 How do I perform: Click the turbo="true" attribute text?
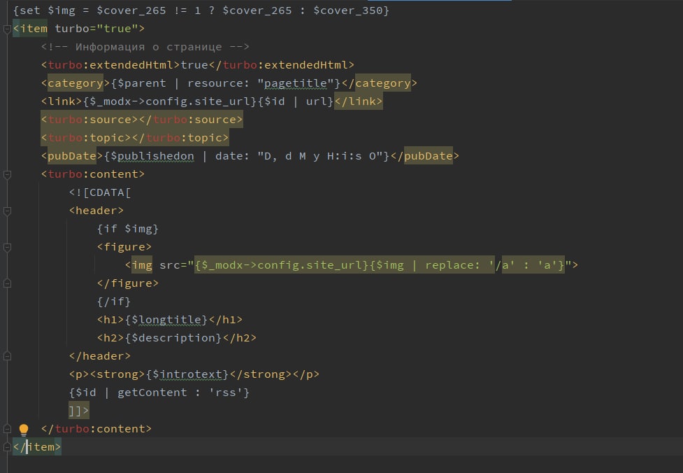click(x=96, y=29)
